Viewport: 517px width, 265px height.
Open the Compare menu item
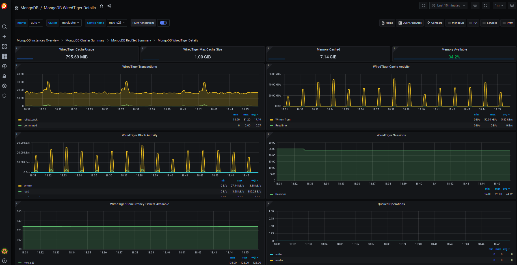click(x=434, y=23)
